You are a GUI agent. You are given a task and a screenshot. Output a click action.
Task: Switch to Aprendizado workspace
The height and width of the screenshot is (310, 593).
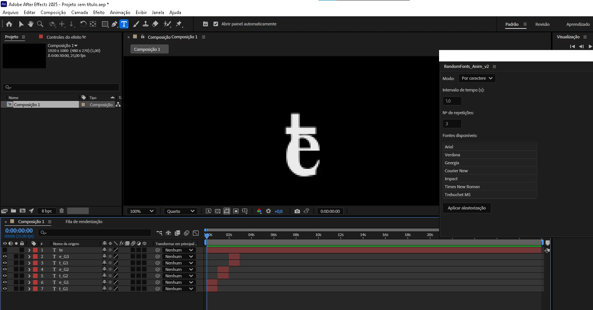[x=578, y=24]
